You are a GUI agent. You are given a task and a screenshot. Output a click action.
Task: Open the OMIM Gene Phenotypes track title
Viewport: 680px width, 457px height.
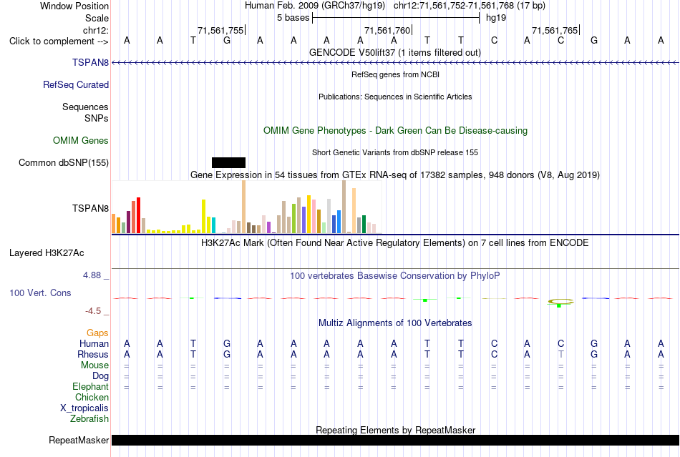click(395, 130)
